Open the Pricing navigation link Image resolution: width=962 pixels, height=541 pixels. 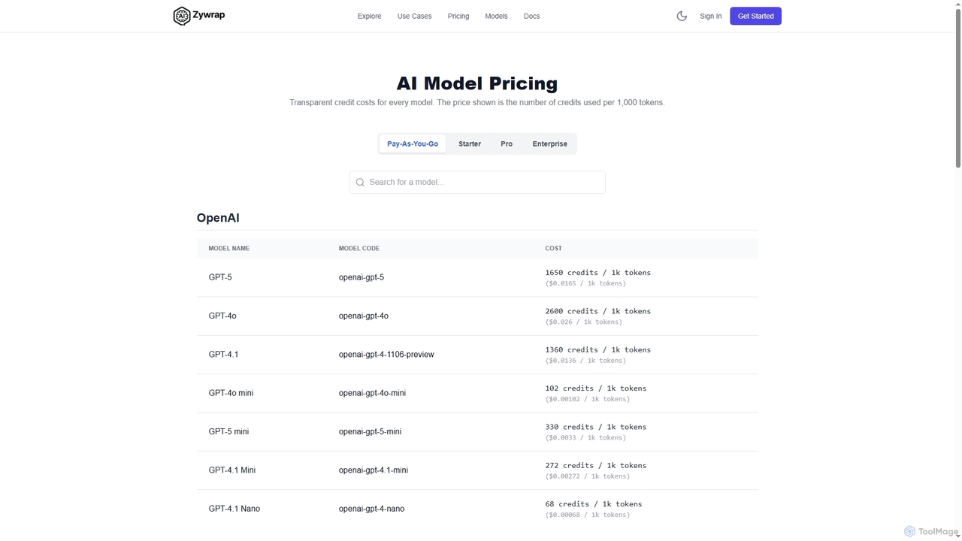click(458, 16)
